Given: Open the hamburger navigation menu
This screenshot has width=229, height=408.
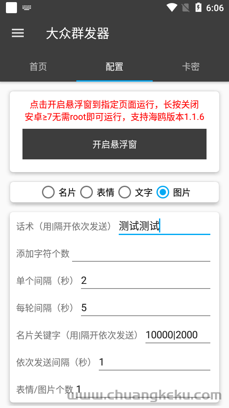Looking at the screenshot, I should tap(18, 33).
